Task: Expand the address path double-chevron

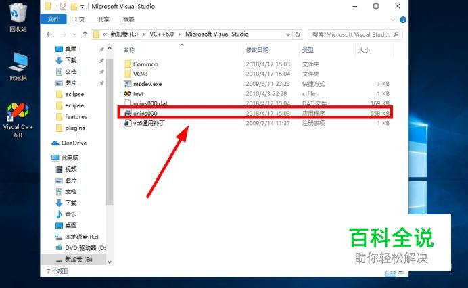Action: point(105,34)
